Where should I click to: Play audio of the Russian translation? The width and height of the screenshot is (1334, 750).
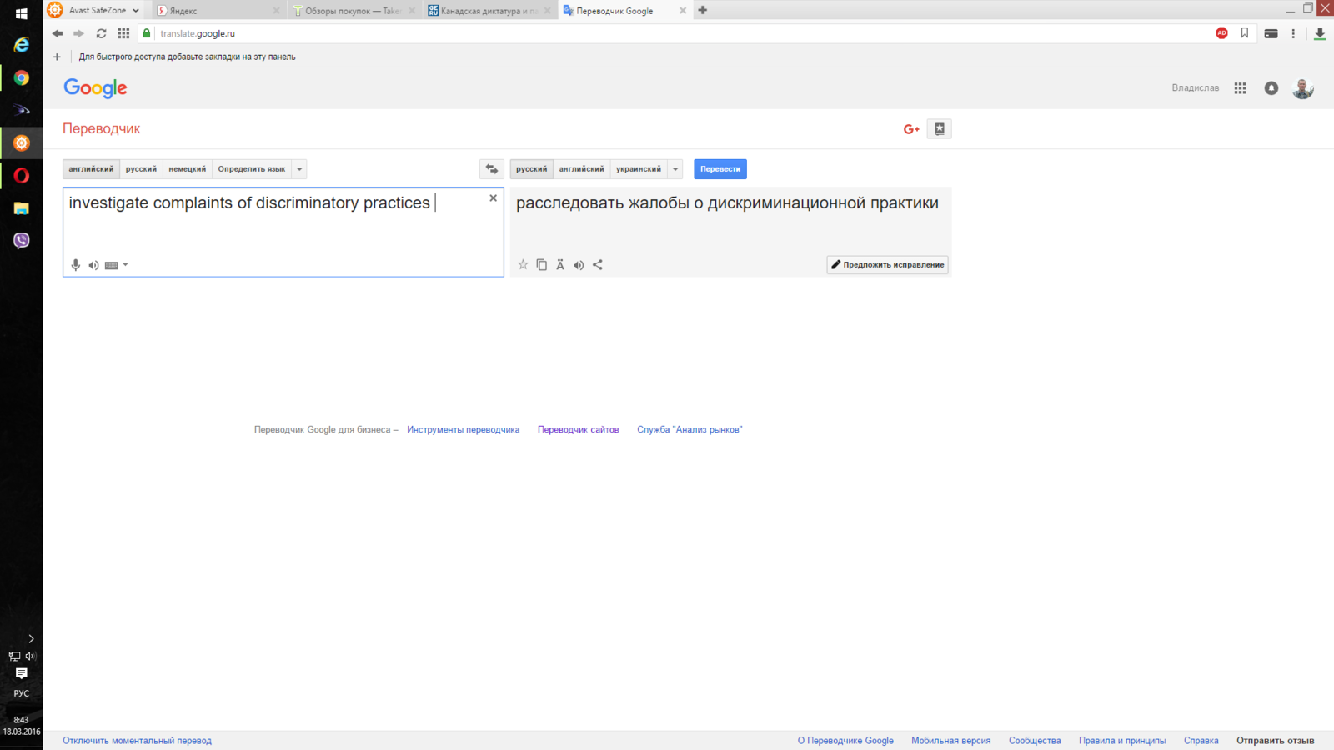point(579,265)
